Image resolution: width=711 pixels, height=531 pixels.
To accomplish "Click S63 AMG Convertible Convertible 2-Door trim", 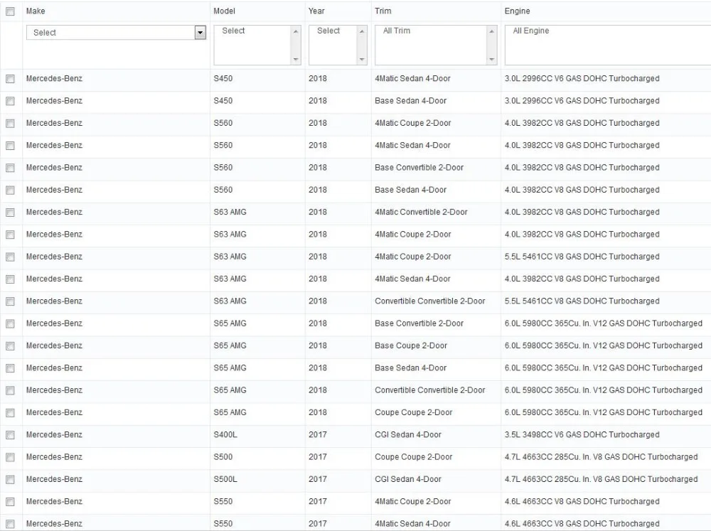I will click(430, 301).
